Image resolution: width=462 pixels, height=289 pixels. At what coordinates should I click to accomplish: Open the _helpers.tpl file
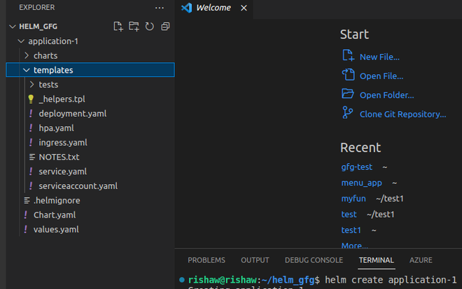pos(62,99)
